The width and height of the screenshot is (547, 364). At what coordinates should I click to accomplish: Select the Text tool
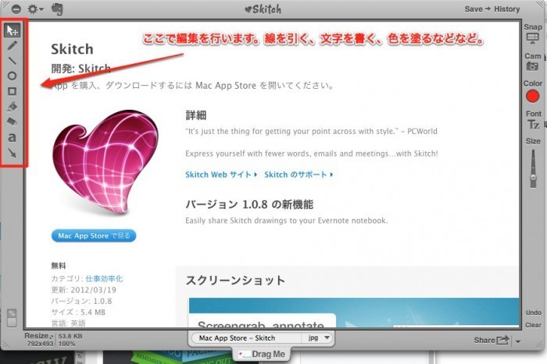pyautogui.click(x=13, y=137)
